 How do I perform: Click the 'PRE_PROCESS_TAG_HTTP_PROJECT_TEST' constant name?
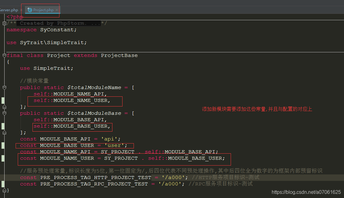tap(96, 177)
